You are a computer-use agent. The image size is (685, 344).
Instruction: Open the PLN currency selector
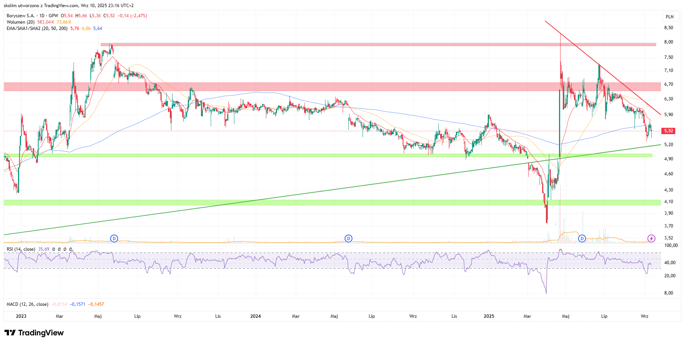[670, 16]
